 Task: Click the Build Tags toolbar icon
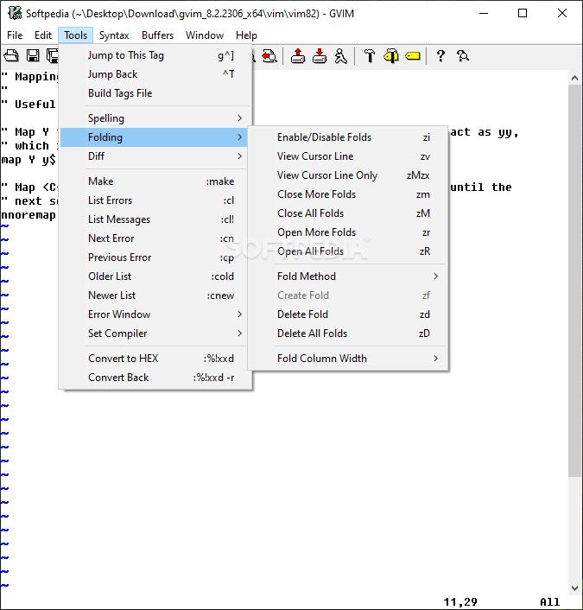(391, 56)
